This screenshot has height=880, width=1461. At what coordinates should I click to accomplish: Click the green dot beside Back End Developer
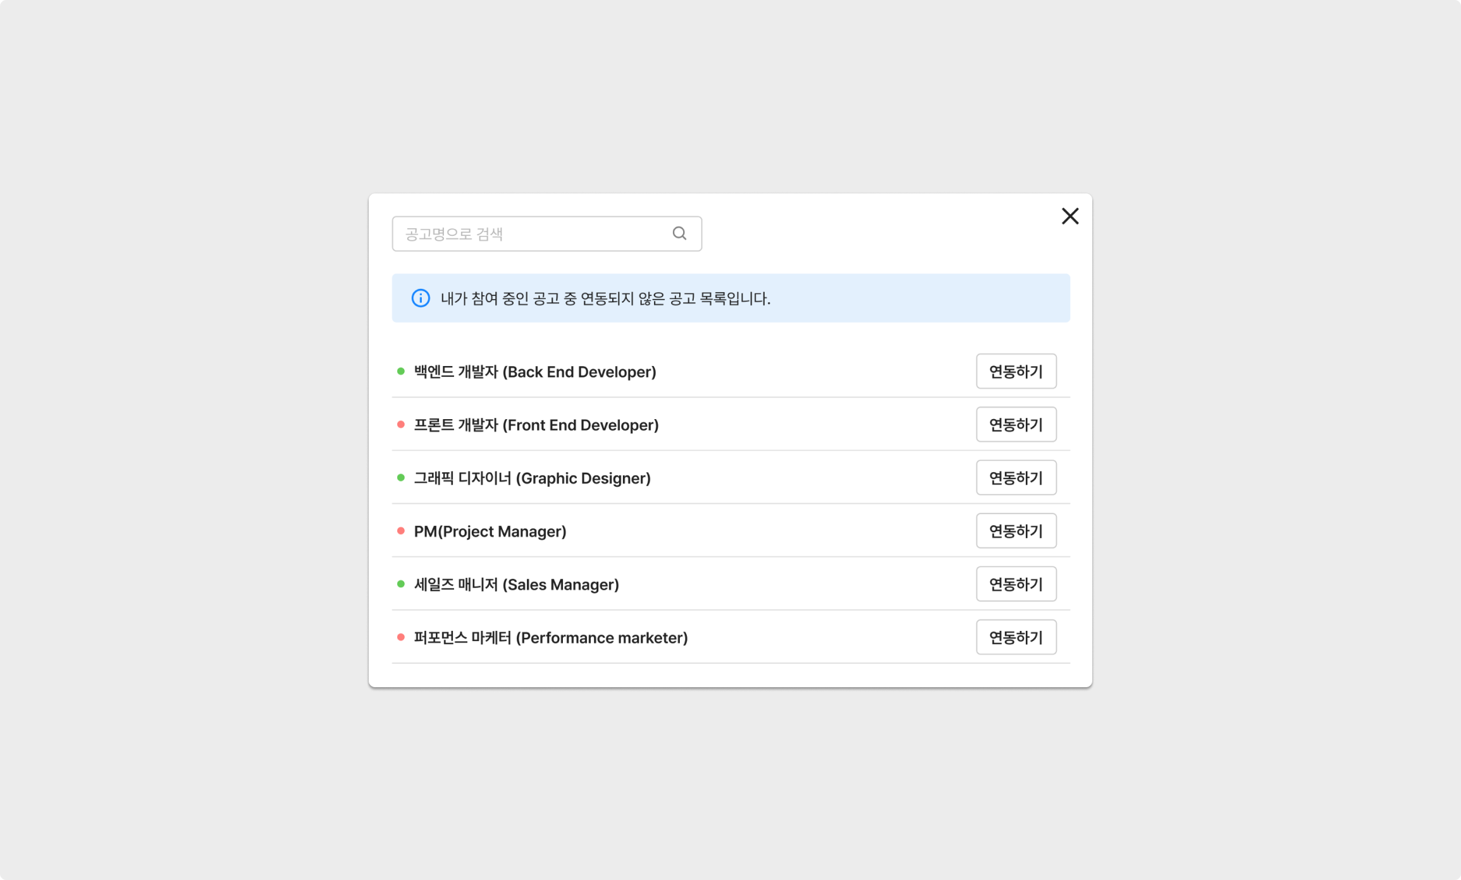(x=400, y=371)
